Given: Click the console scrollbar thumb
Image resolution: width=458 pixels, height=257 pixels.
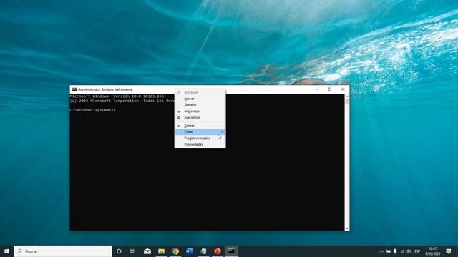Looking at the screenshot, I should click(347, 101).
